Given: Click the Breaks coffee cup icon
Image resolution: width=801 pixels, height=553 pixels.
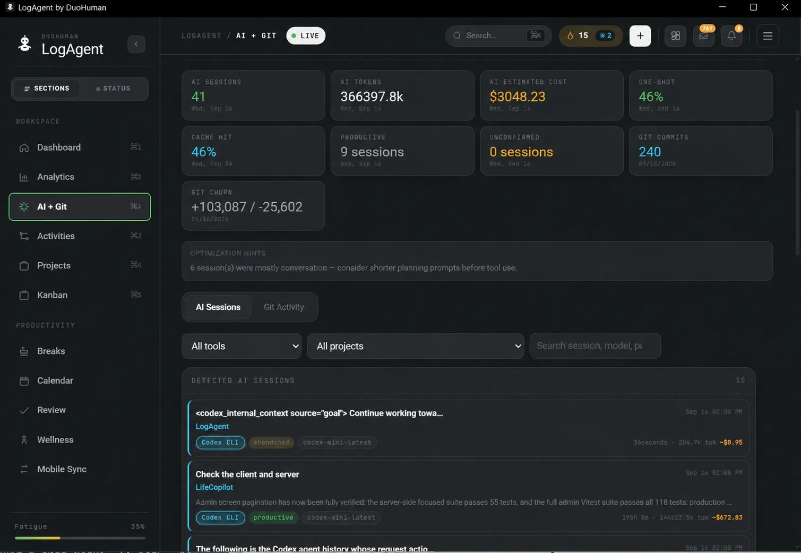Looking at the screenshot, I should tap(24, 351).
